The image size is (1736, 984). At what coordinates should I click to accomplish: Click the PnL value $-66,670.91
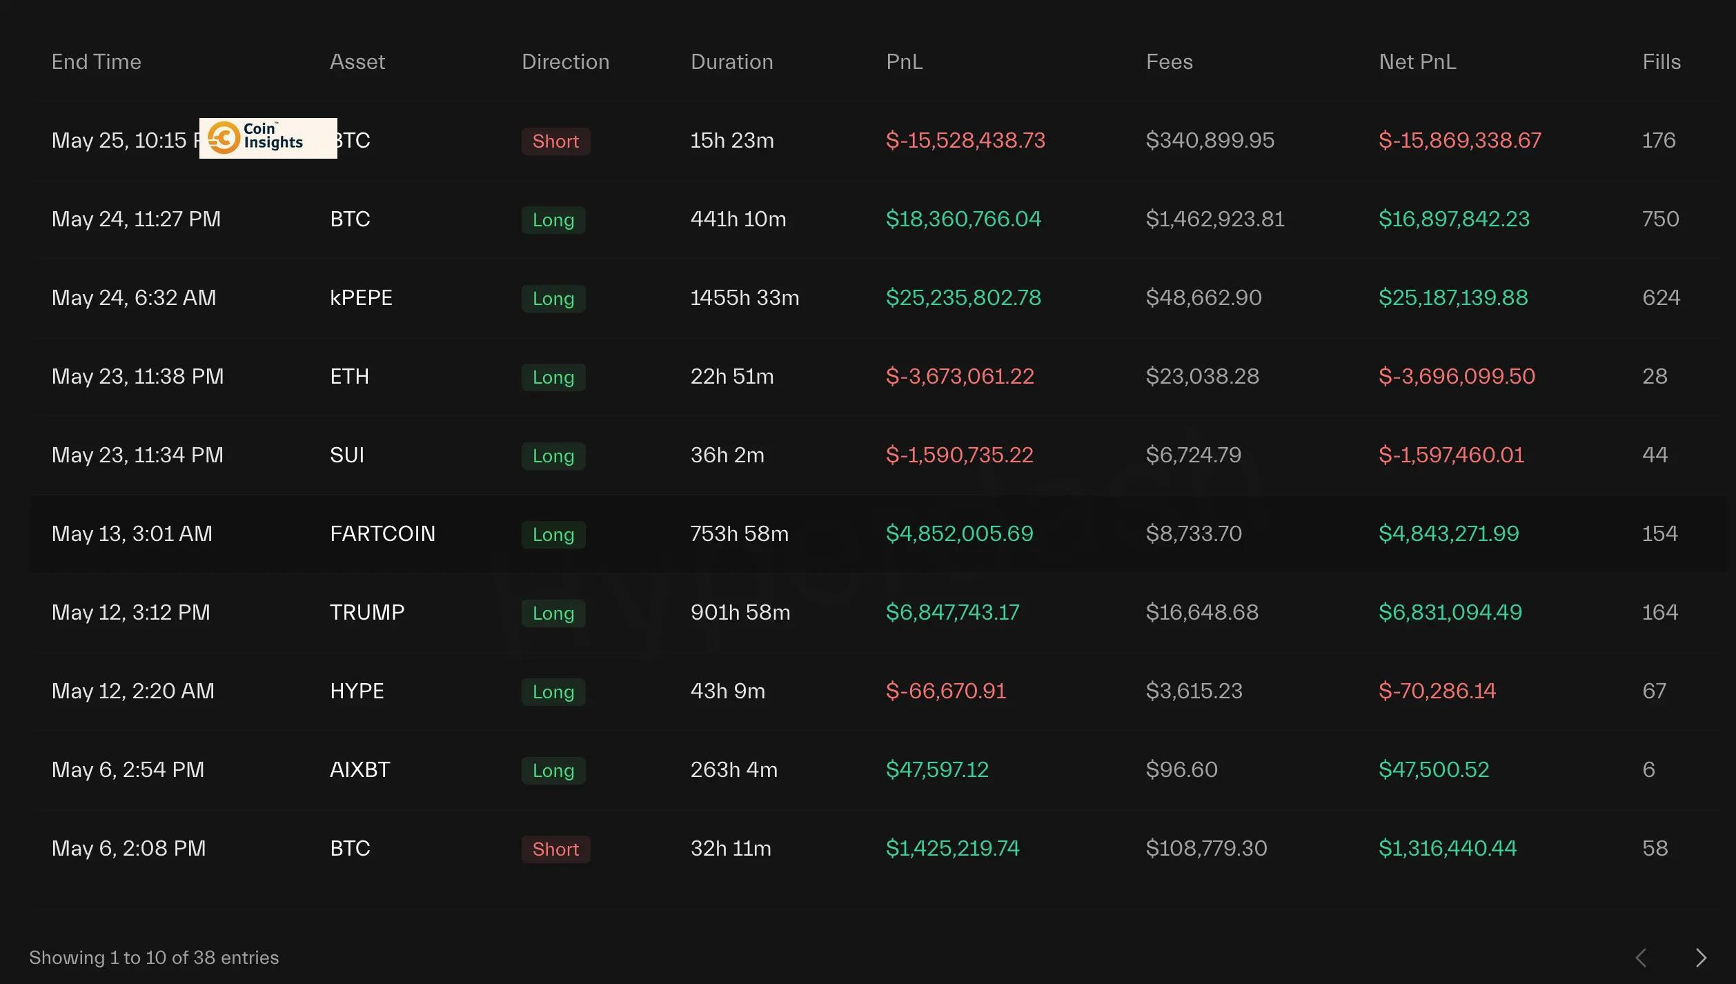point(946,691)
